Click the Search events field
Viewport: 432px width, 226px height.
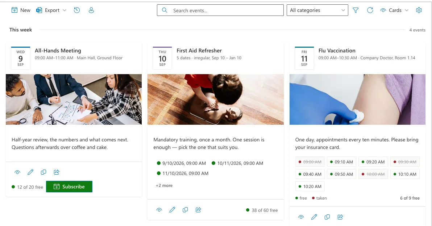220,10
